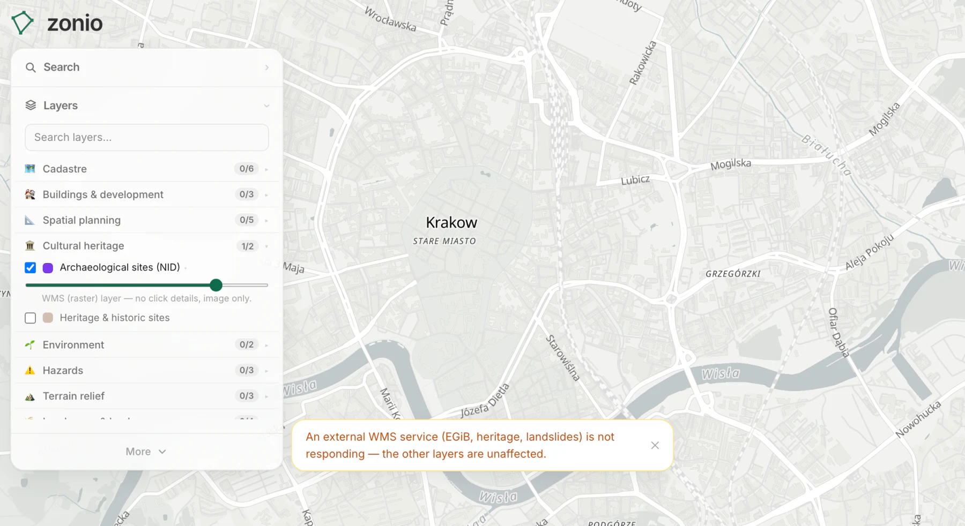Click the Terrain relief mountain icon
Screen dimensions: 965x526
30,396
